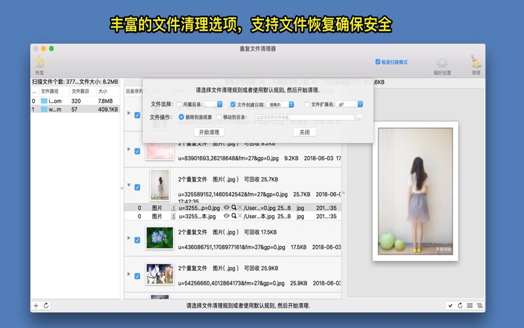Click the file-type icon of u=3255...p=0.jpg
This screenshot has width=524, height=328.
(173, 208)
